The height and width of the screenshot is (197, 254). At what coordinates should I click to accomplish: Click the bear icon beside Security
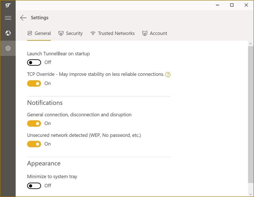pyautogui.click(x=61, y=33)
